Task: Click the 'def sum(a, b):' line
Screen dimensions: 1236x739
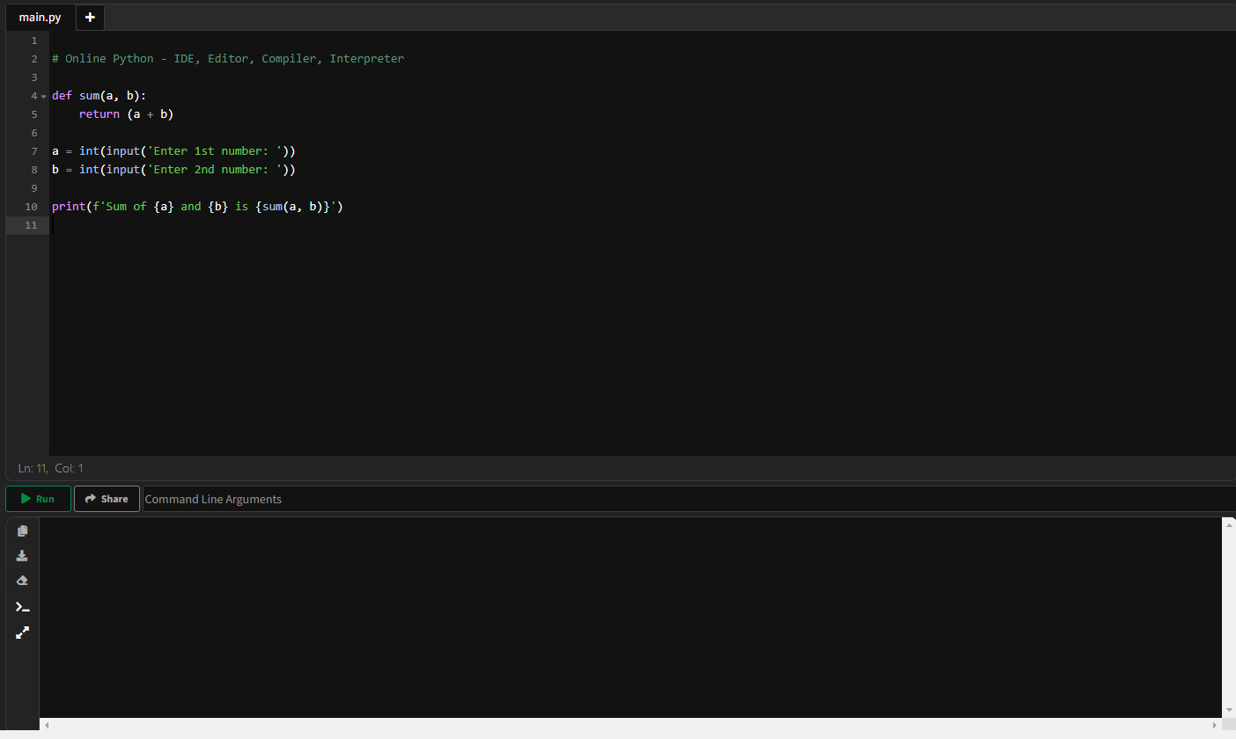Action: click(99, 96)
